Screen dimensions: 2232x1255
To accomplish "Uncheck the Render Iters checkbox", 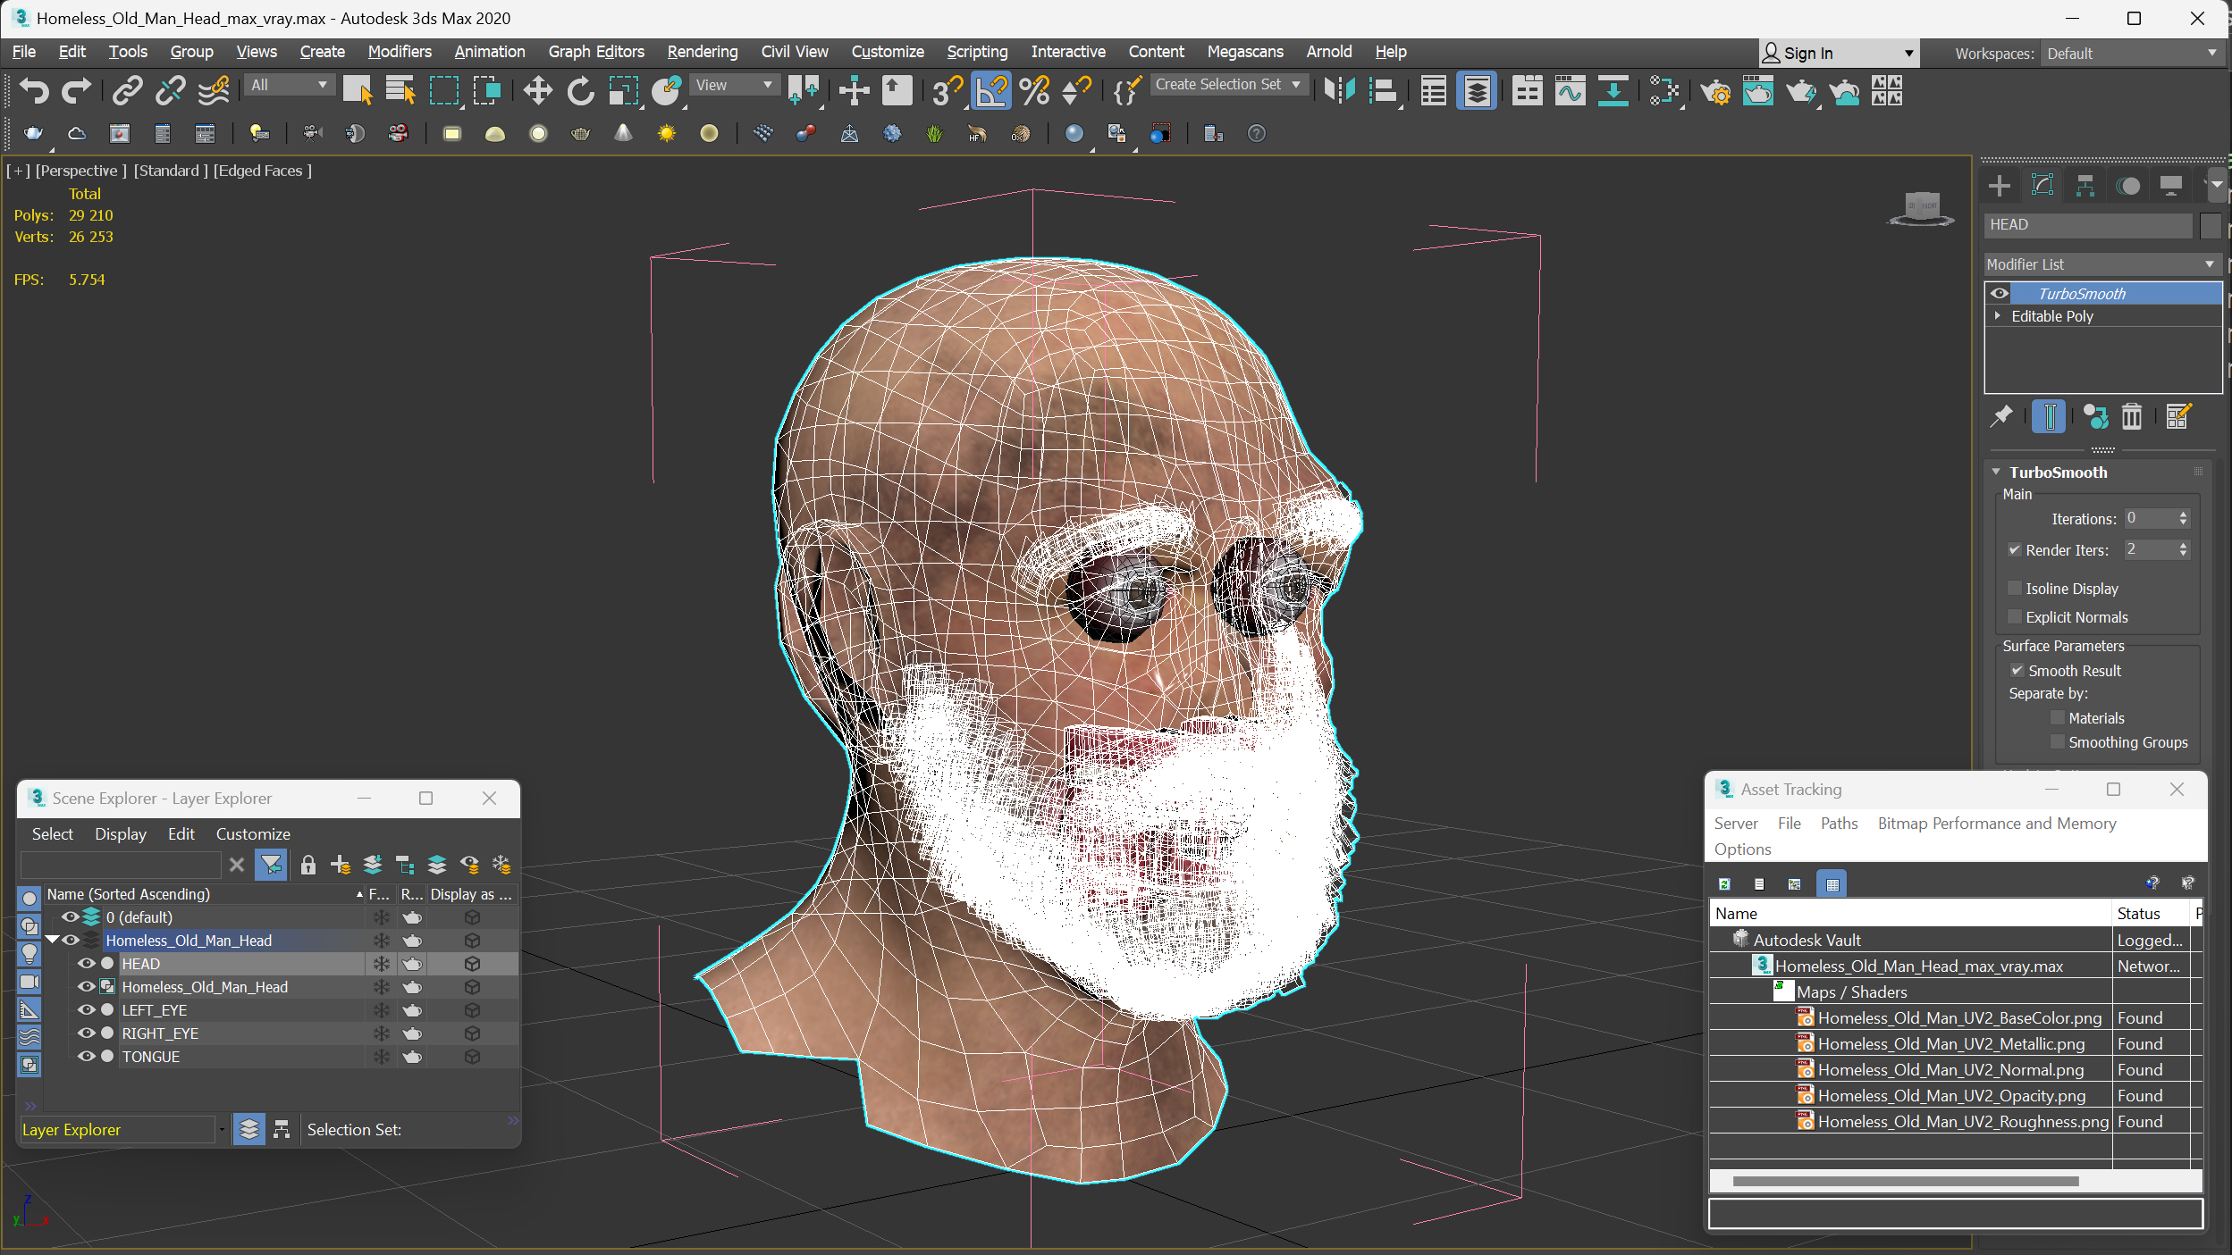I will coord(2015,550).
